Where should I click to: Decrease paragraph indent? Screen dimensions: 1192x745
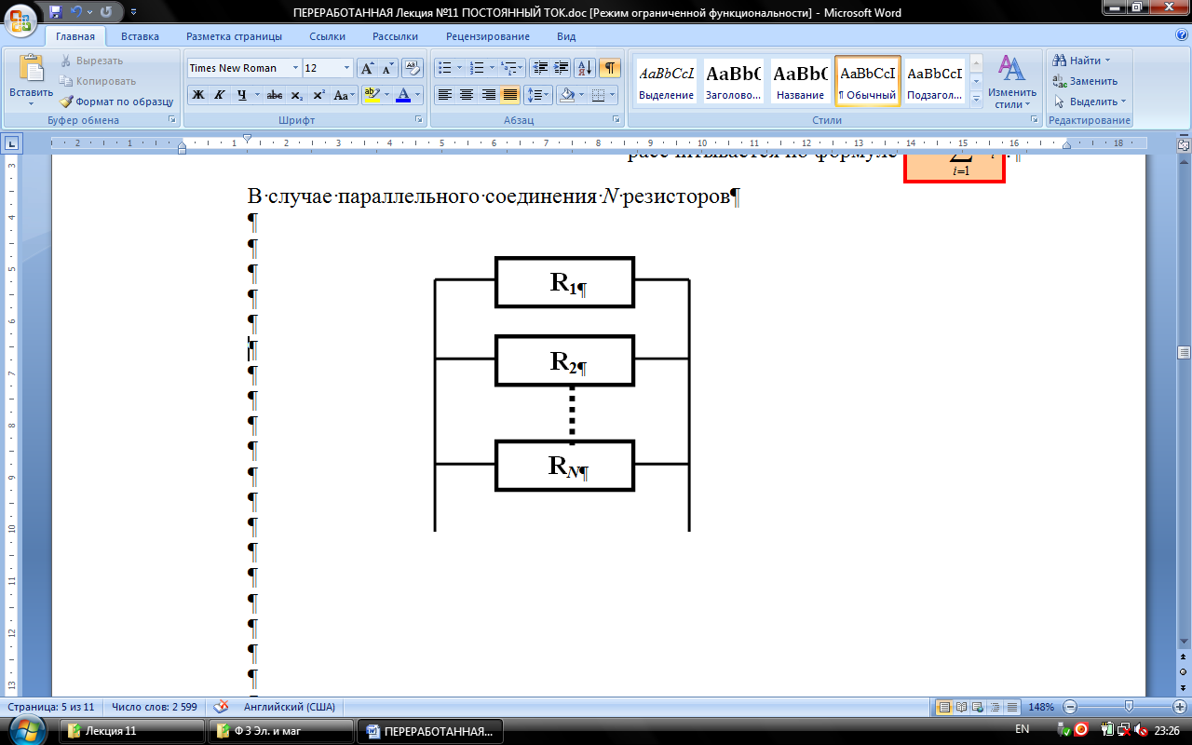pyautogui.click(x=539, y=68)
